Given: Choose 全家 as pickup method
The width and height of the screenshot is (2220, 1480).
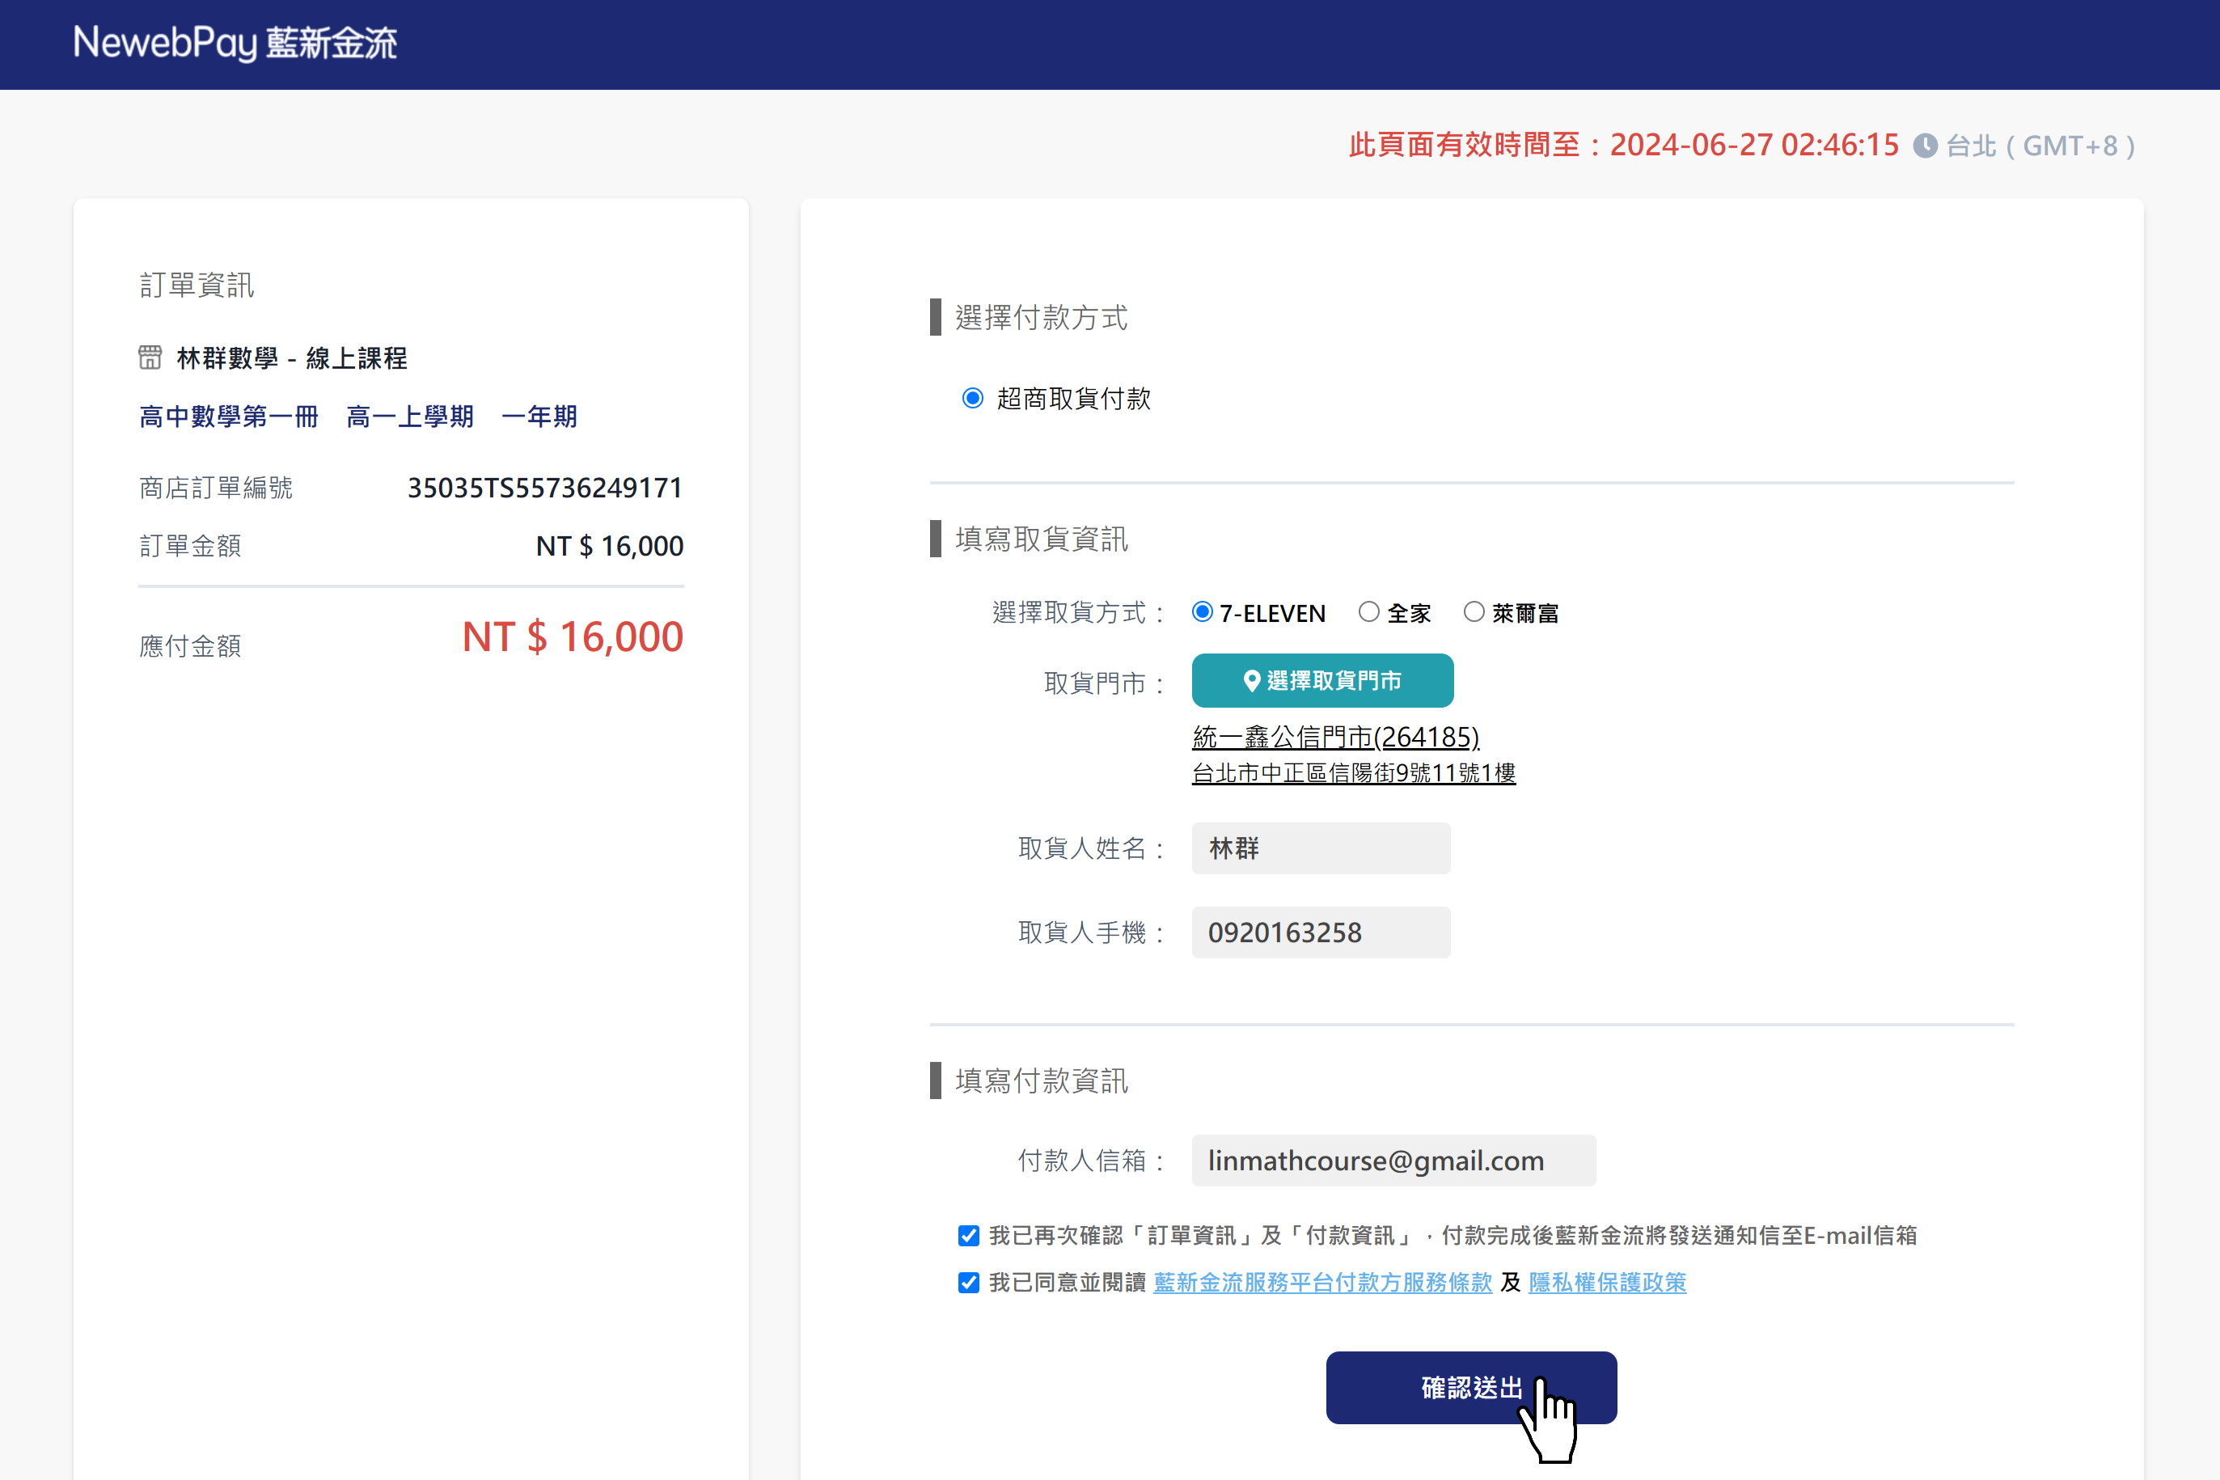Looking at the screenshot, I should [x=1368, y=612].
